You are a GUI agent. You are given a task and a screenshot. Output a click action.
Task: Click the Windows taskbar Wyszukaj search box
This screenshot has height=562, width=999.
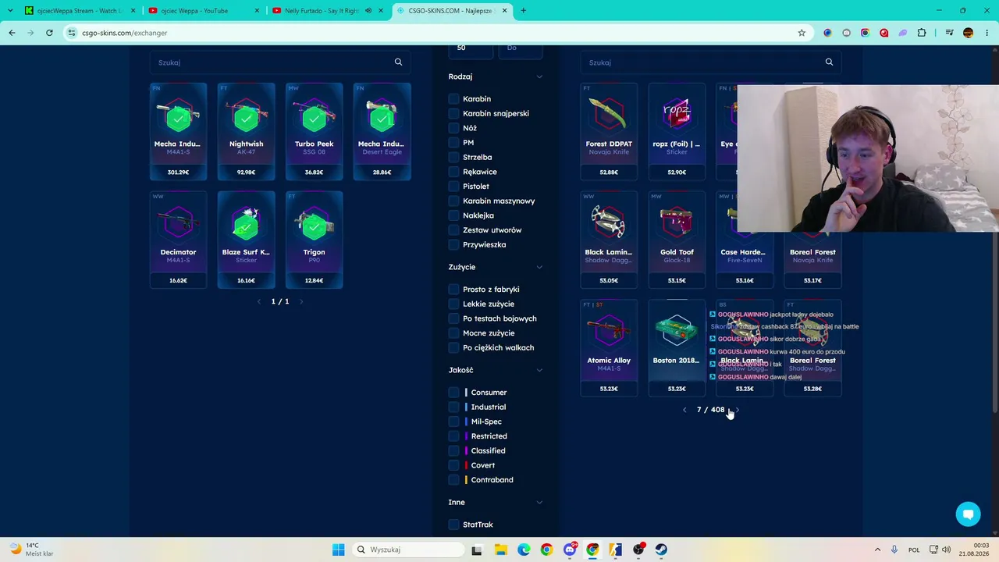(407, 550)
